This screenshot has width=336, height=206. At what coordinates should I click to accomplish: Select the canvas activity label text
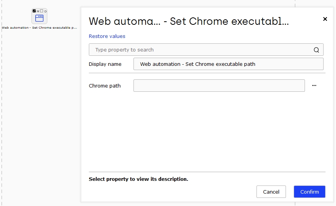point(39,27)
